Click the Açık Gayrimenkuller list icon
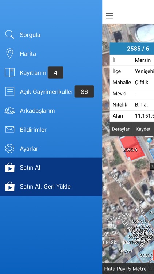 tap(9, 92)
